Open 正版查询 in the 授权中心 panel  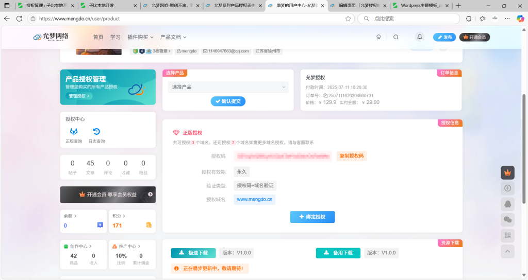tap(74, 135)
